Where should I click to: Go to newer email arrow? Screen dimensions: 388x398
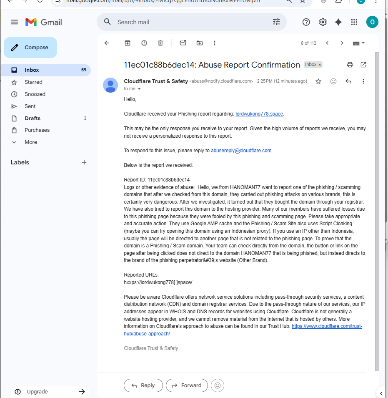point(327,43)
